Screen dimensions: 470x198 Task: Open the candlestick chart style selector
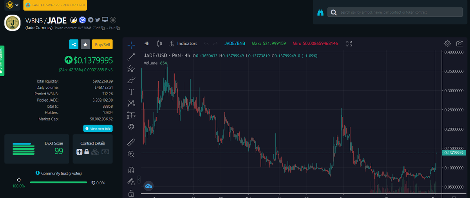[x=159, y=43]
